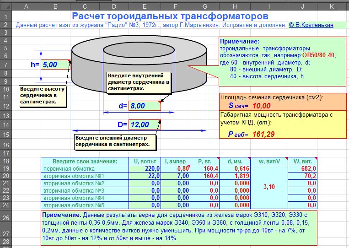
Task: Click the outer diameter D input 12,00
Action: coord(145,124)
